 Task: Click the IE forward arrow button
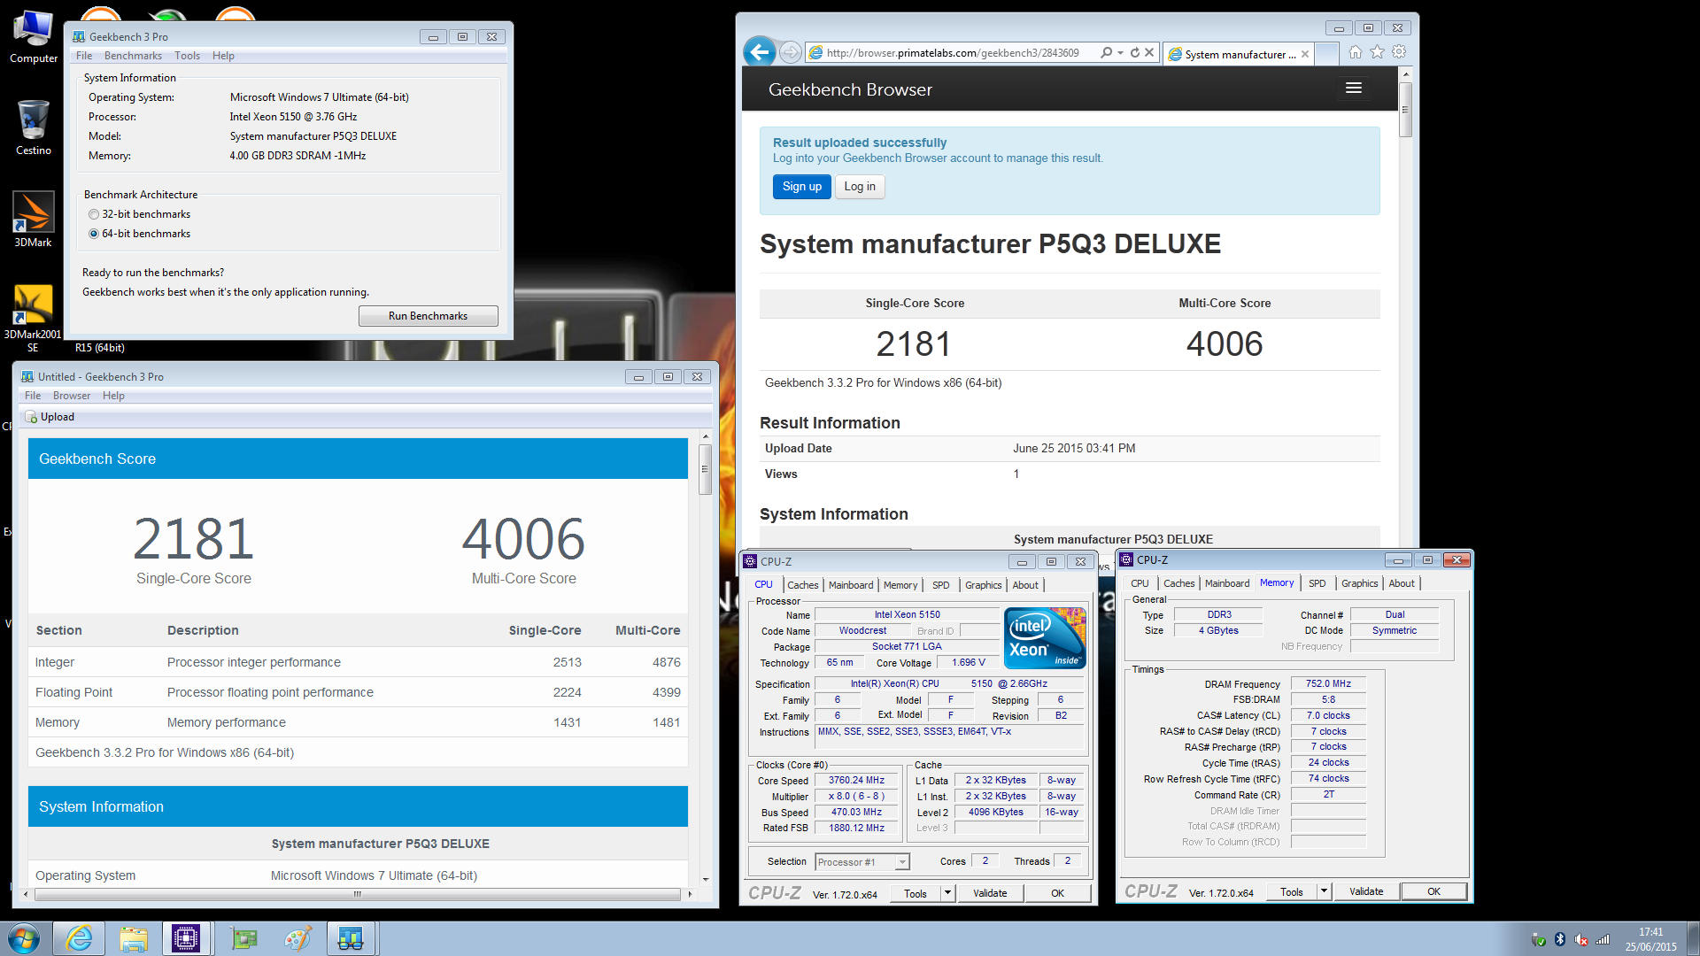[791, 53]
